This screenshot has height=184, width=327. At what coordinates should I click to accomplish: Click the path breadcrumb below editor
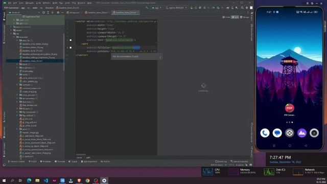click(x=88, y=158)
